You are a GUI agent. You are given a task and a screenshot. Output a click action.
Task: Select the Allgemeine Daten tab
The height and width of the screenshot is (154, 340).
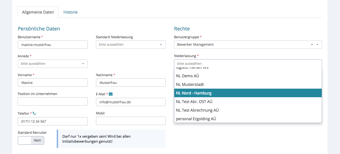pyautogui.click(x=38, y=12)
